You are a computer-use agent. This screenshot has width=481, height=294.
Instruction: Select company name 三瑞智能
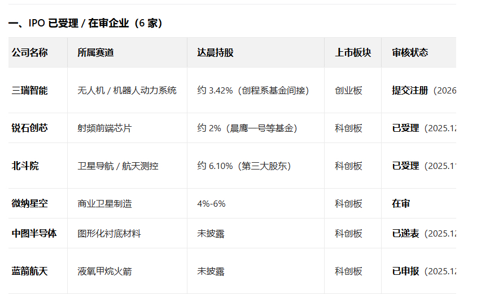pos(30,91)
